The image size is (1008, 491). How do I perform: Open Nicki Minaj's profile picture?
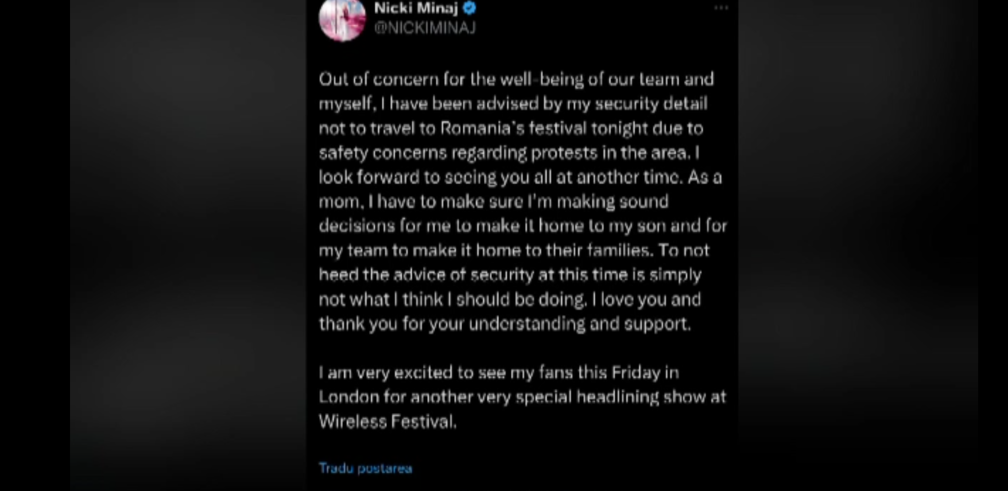342,20
